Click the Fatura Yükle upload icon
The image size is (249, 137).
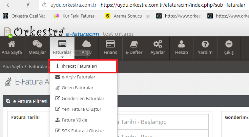(x=58, y=120)
